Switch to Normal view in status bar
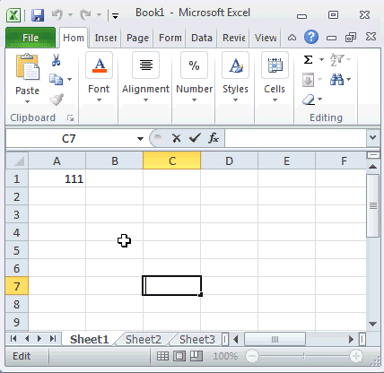The height and width of the screenshot is (373, 384). [162, 356]
